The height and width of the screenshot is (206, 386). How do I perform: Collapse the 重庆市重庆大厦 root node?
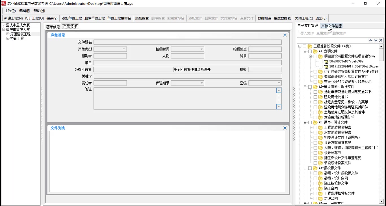(3, 29)
